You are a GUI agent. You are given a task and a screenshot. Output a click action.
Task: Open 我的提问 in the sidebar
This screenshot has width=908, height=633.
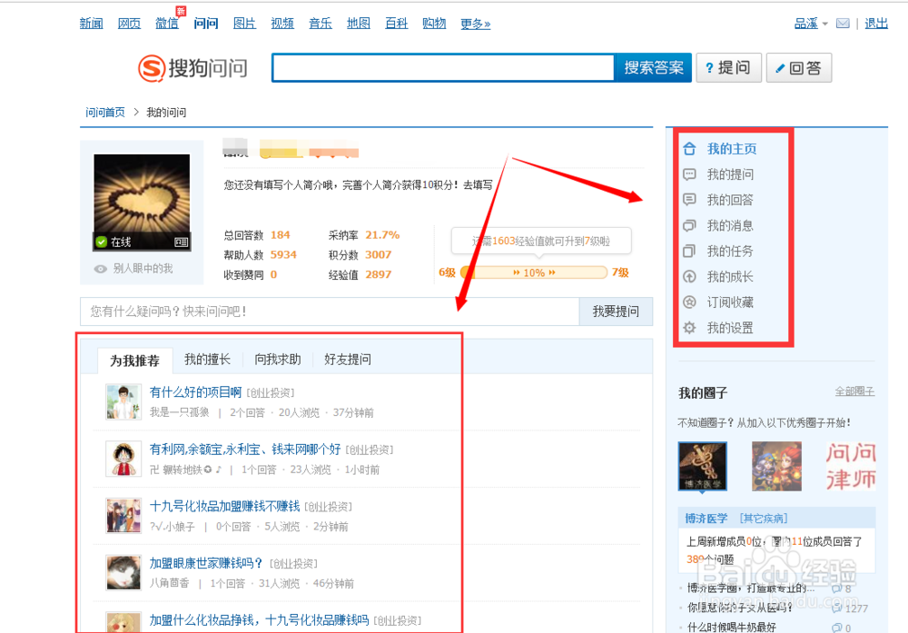(730, 174)
